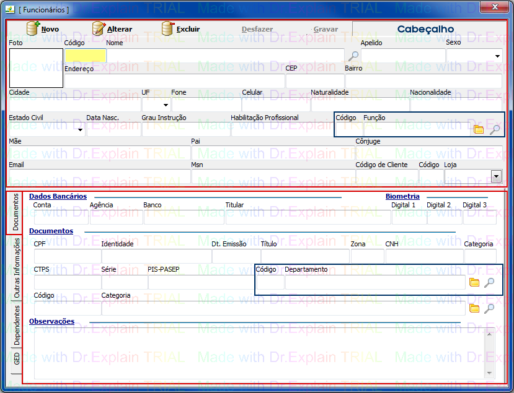Select the Dependentes side tab

pos(17,325)
